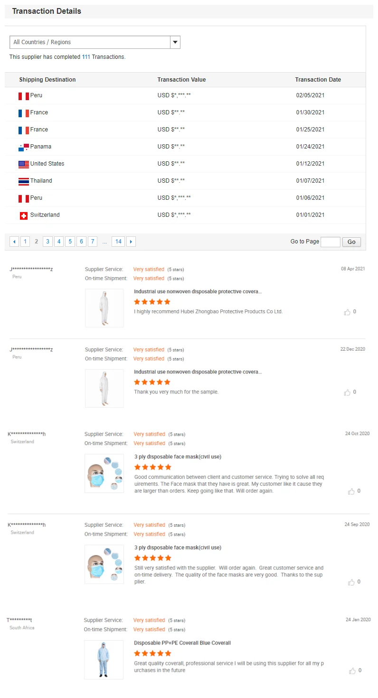The height and width of the screenshot is (698, 378).
Task: Open the 111 transactions count link
Action: click(86, 57)
